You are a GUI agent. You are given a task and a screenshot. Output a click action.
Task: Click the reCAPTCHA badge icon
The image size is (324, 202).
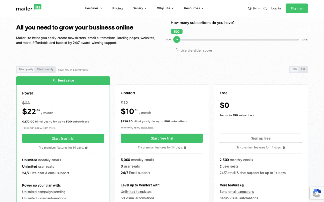317,193
